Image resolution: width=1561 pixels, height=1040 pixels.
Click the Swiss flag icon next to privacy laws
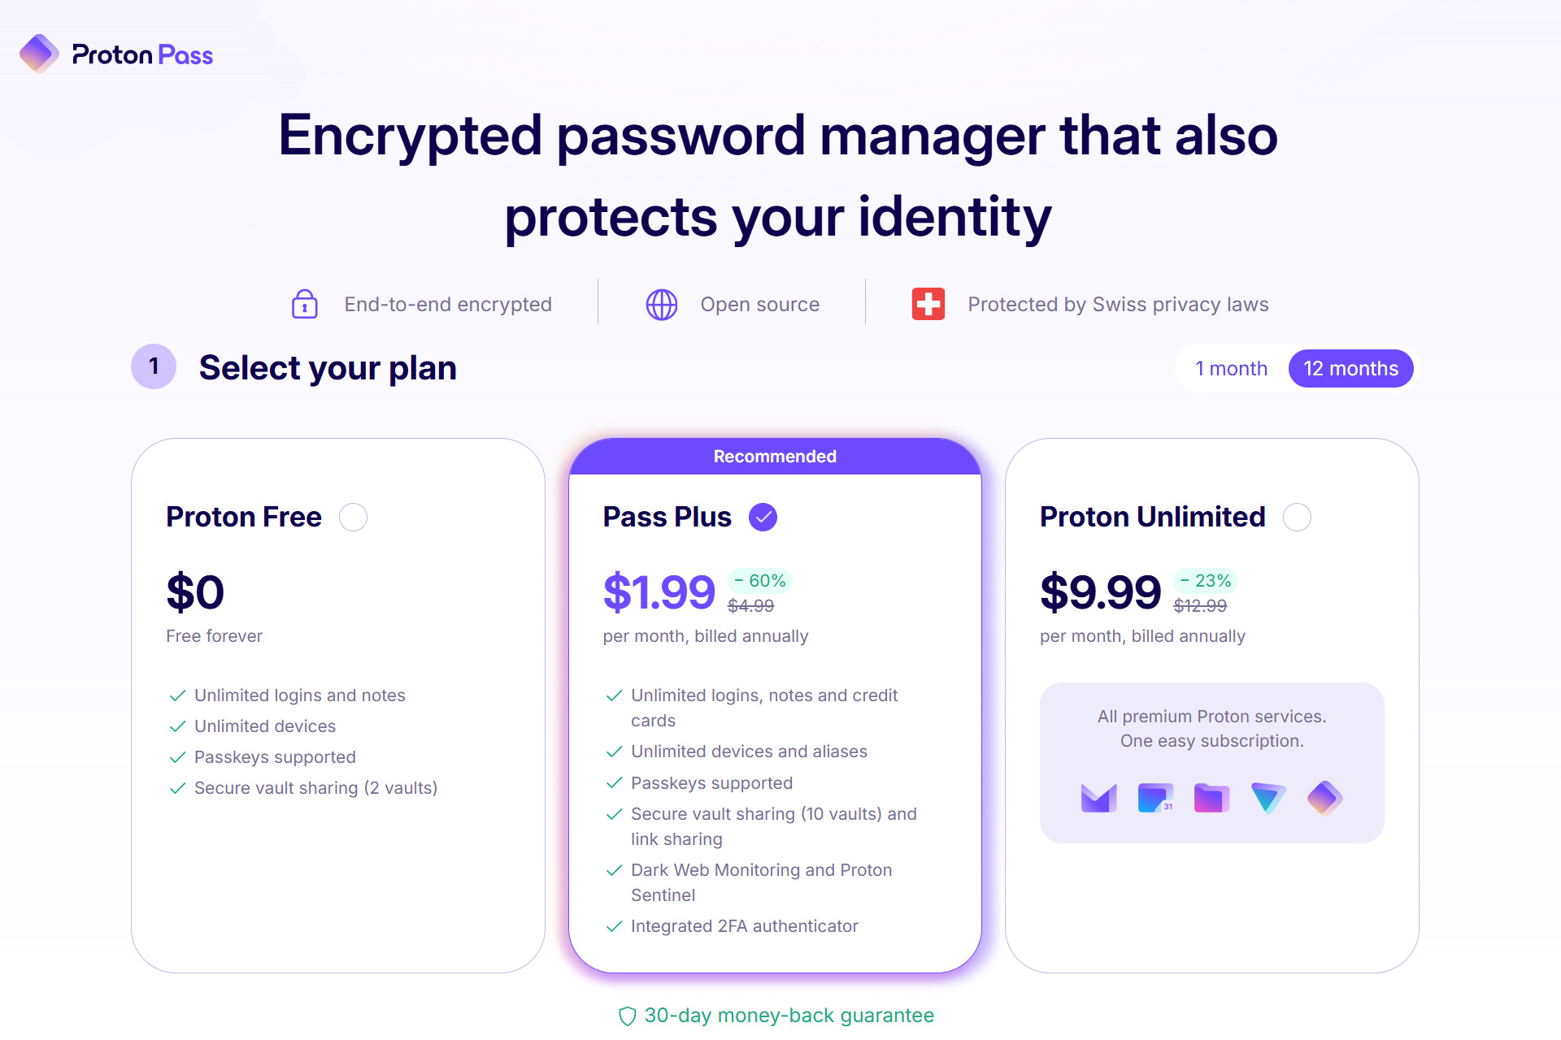pyautogui.click(x=929, y=304)
